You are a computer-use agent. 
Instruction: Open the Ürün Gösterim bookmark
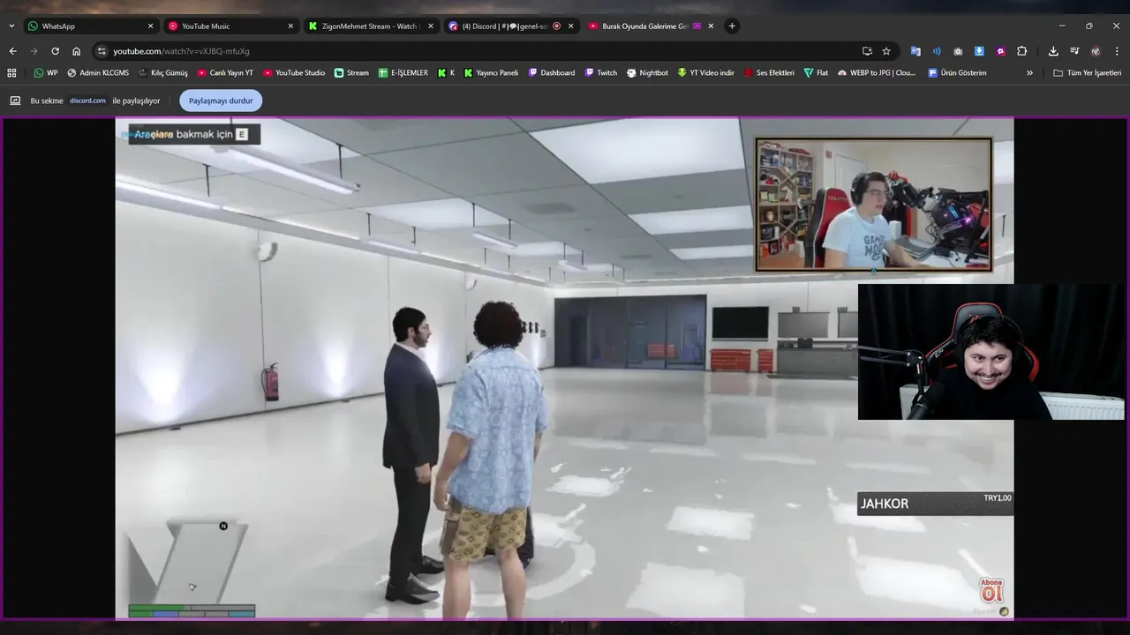click(957, 73)
